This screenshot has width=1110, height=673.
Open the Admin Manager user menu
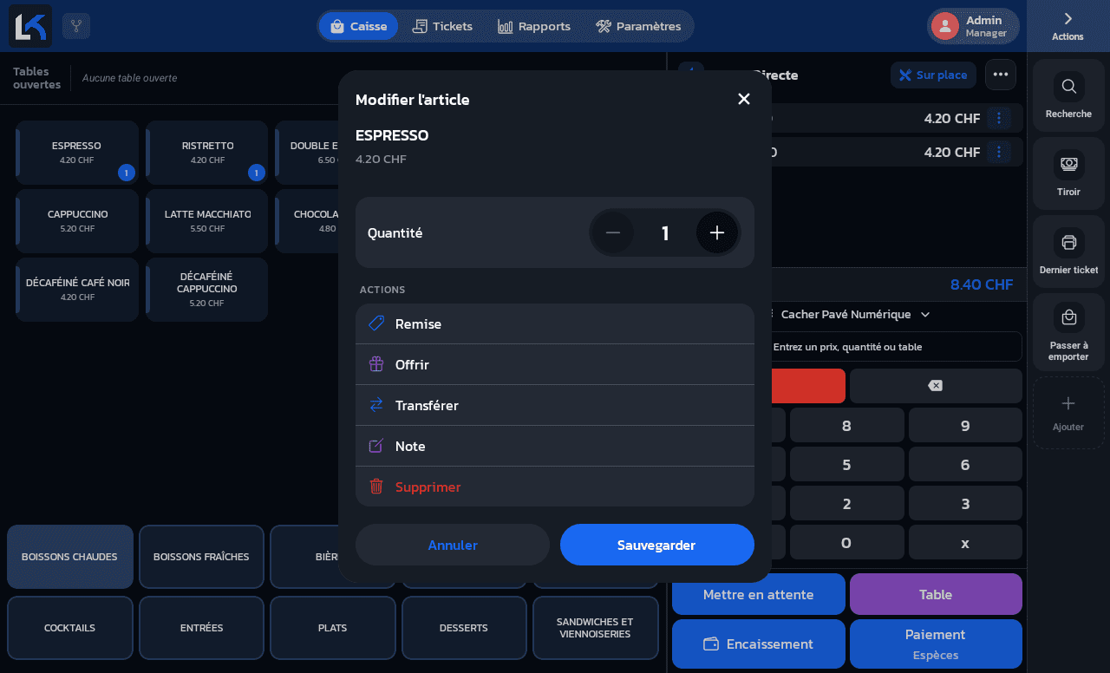[x=973, y=26]
